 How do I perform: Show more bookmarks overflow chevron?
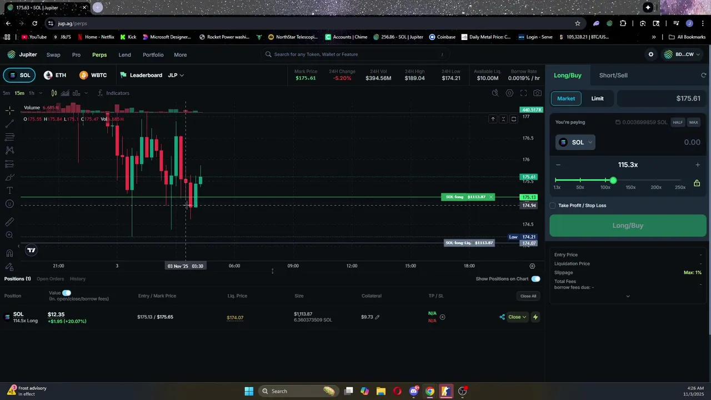654,37
